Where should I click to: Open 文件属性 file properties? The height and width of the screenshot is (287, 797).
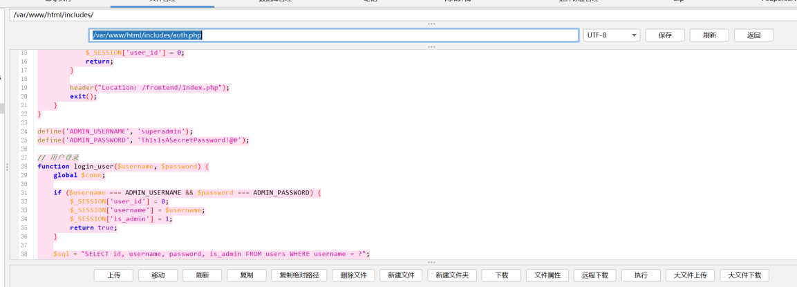click(547, 275)
